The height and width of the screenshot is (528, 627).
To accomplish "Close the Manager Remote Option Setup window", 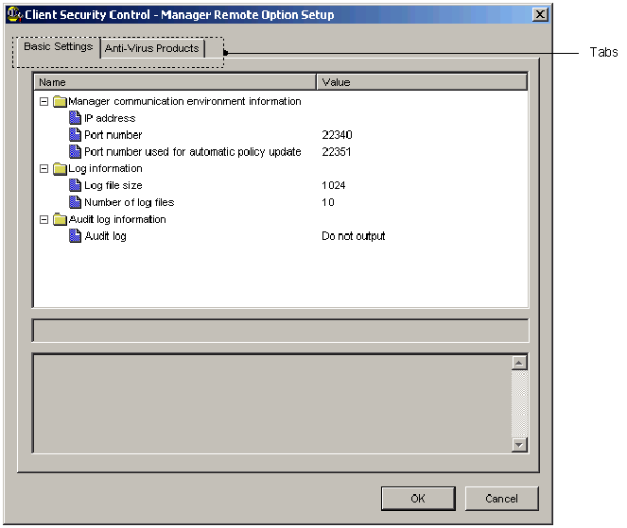I will click(x=540, y=15).
